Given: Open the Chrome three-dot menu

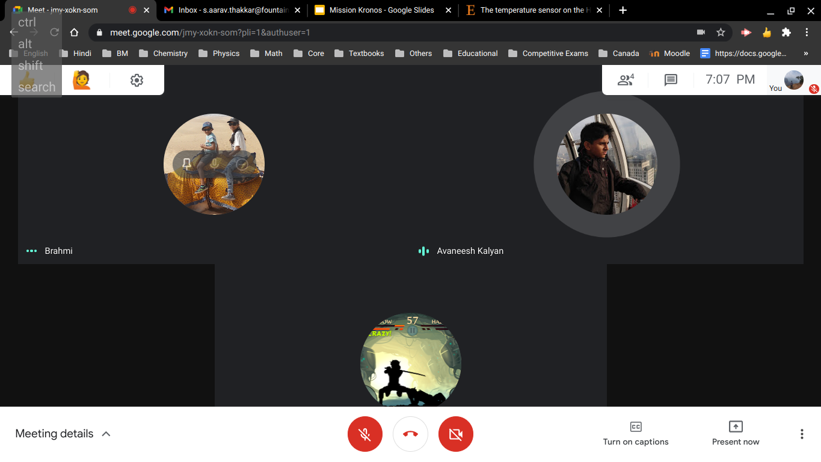Looking at the screenshot, I should [x=807, y=32].
